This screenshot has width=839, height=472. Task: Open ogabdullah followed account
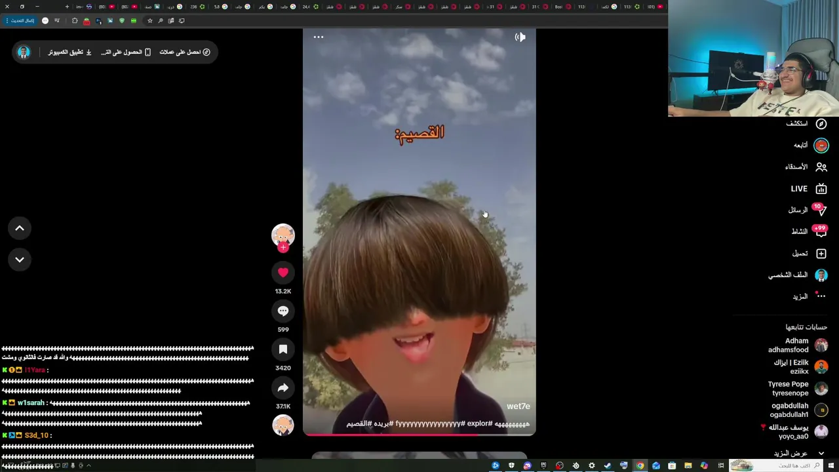799,410
